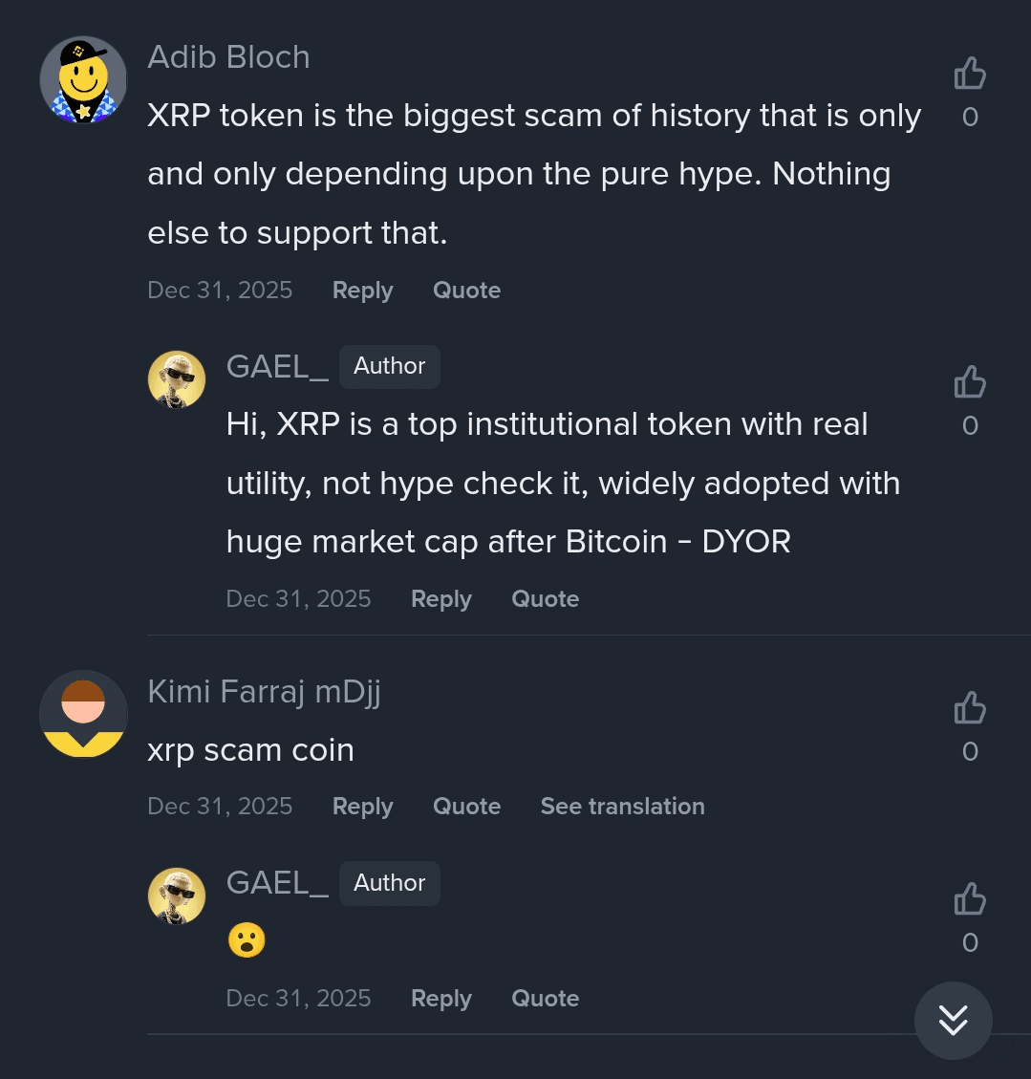The height and width of the screenshot is (1079, 1031).
Task: Like Kimi Farraj mDjj's comment
Action: tap(970, 708)
